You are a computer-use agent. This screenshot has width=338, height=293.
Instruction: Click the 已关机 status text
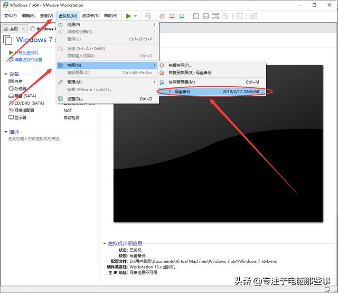click(135, 250)
